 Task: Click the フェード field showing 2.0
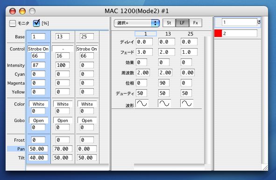[x=167, y=52]
